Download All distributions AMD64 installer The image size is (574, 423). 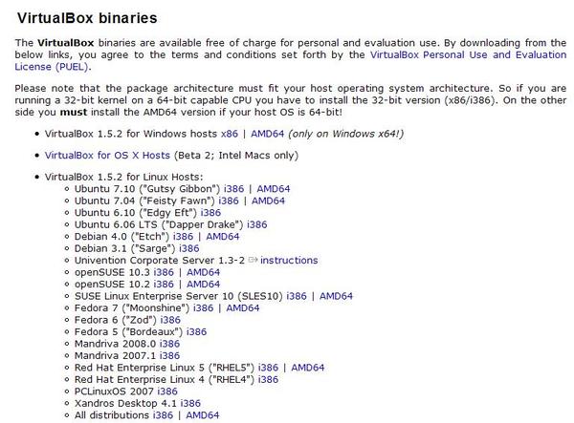point(203,415)
